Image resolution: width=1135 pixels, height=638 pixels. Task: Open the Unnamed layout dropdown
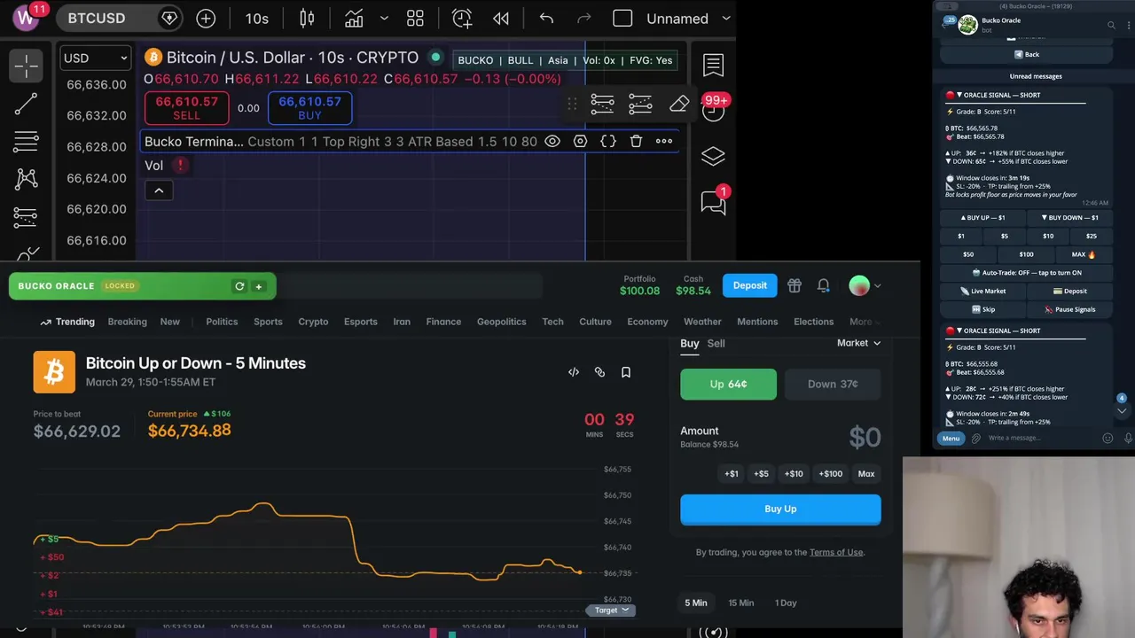(688, 19)
